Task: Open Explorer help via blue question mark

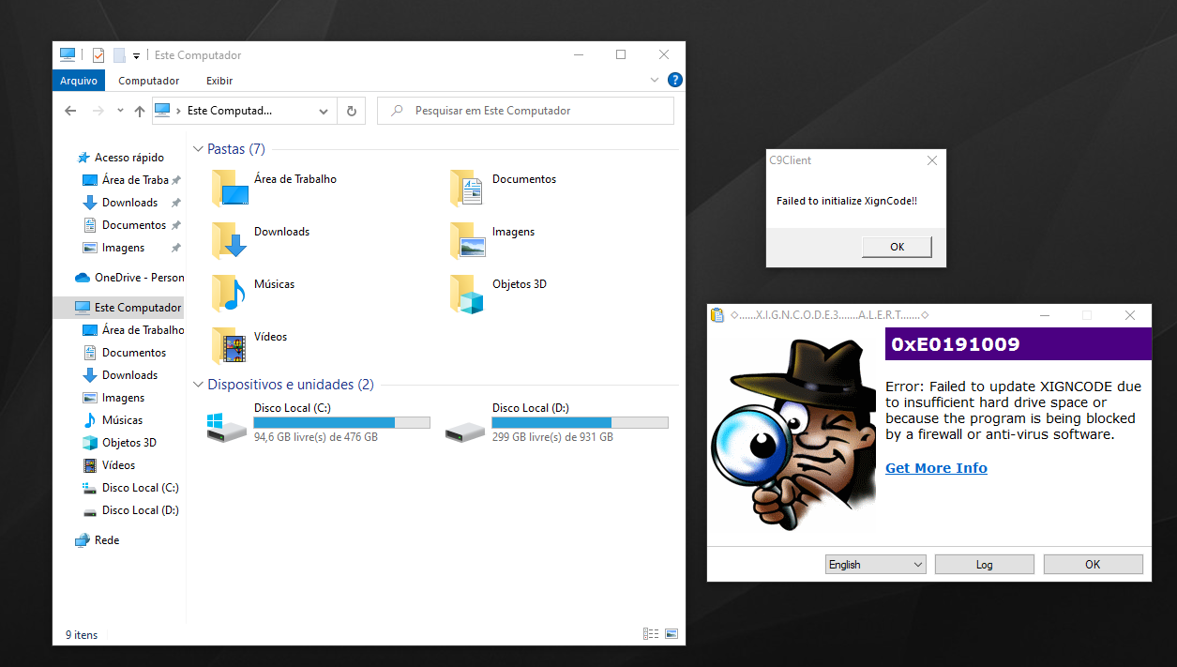Action: click(674, 81)
